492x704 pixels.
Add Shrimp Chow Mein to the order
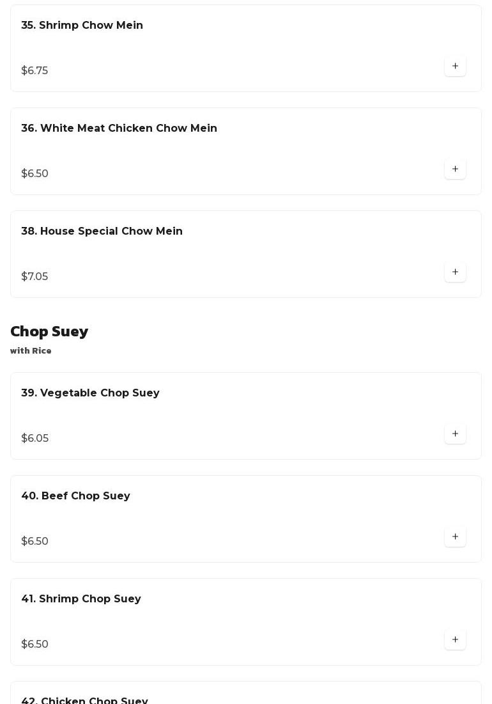tap(455, 66)
